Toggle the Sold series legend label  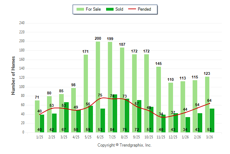pos(119,9)
